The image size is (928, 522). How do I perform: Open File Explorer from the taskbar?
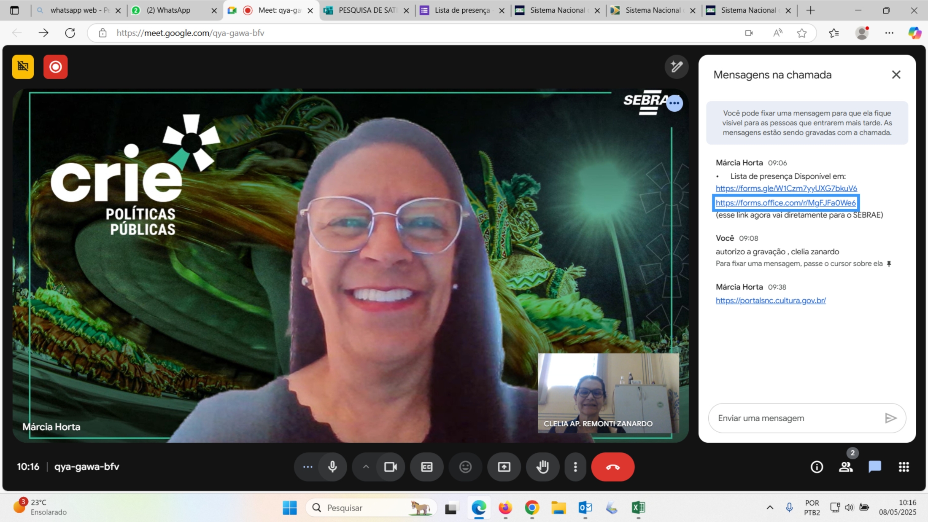click(558, 508)
